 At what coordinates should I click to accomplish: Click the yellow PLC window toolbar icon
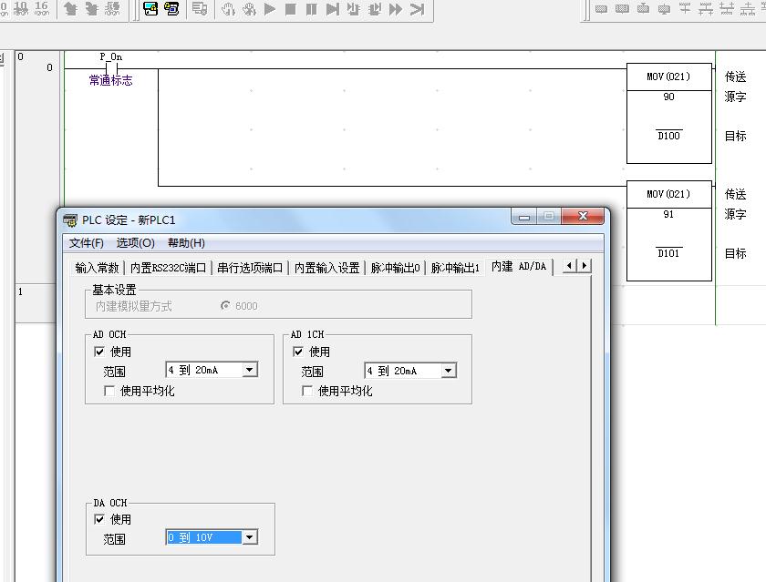[x=171, y=9]
